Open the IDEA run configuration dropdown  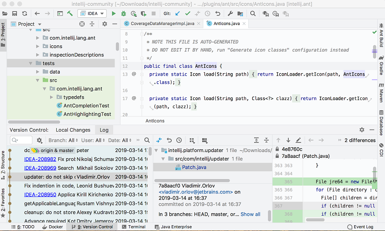click(x=91, y=13)
